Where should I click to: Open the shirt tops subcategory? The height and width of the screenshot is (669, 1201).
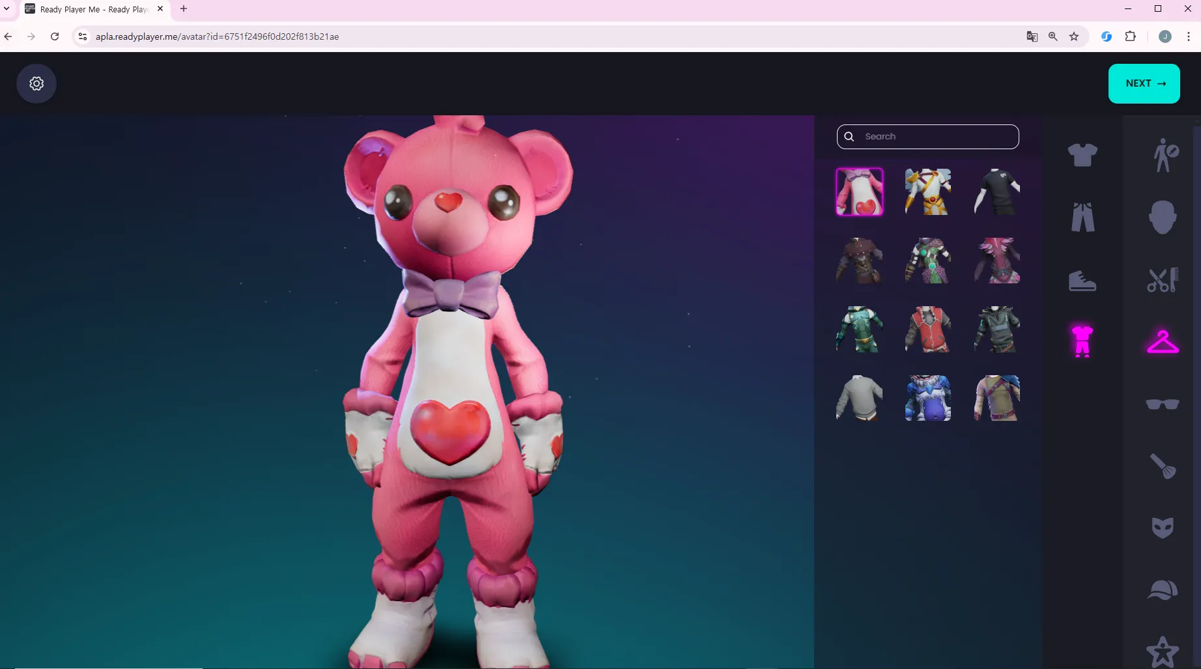1082,155
